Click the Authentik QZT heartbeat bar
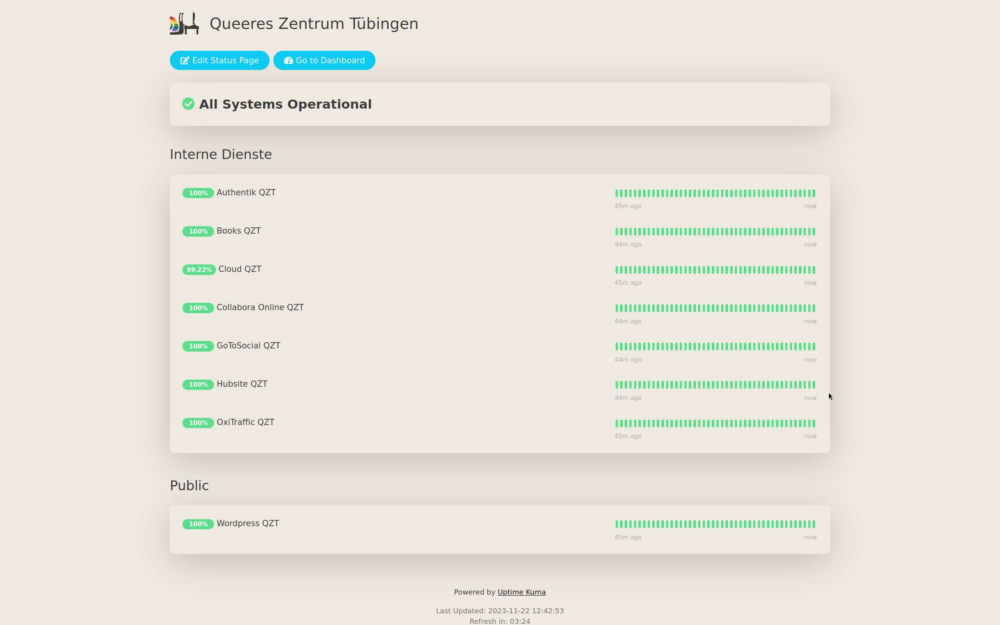Image resolution: width=1000 pixels, height=625 pixels. [x=715, y=193]
